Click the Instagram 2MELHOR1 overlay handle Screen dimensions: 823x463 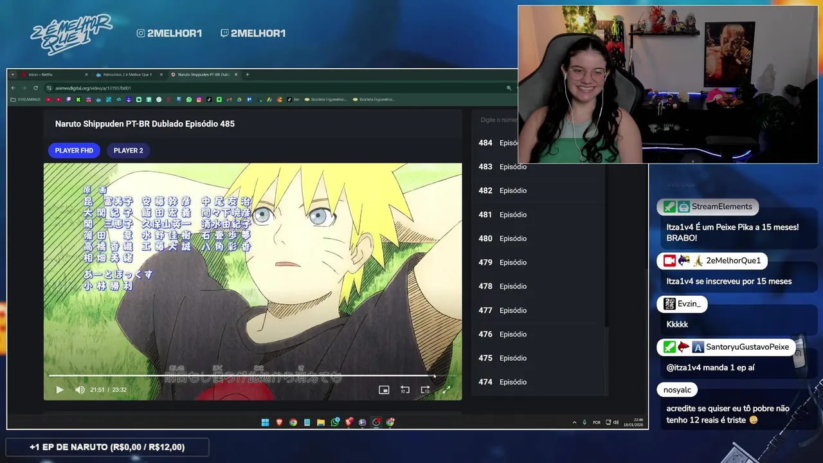coord(169,33)
